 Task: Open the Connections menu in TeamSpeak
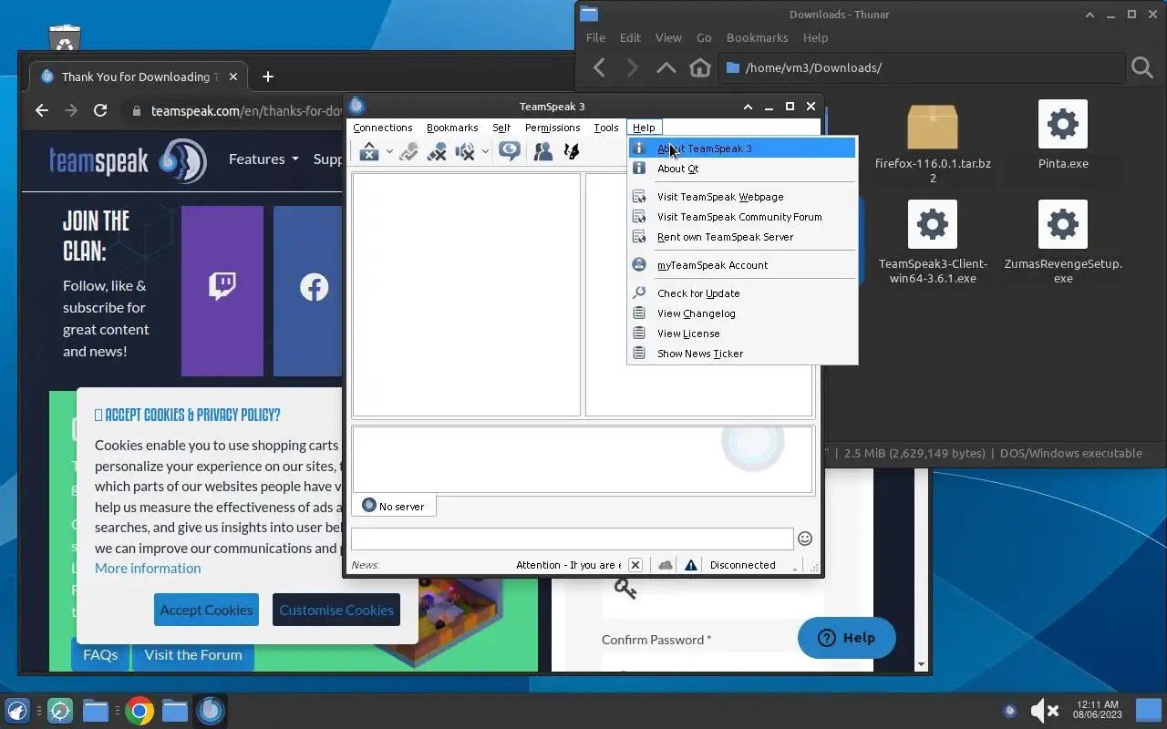tap(383, 128)
